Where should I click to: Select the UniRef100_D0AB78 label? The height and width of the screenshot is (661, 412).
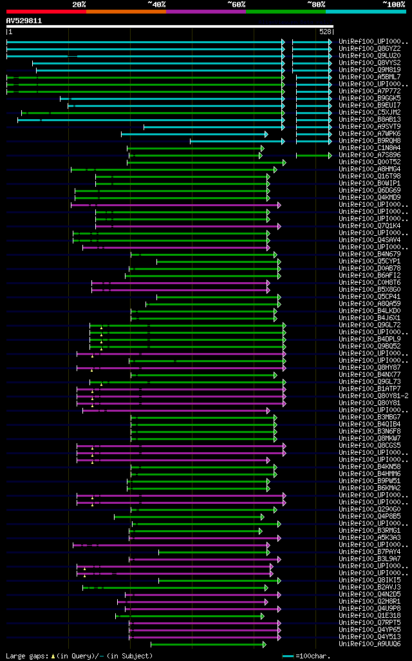pyautogui.click(x=370, y=269)
